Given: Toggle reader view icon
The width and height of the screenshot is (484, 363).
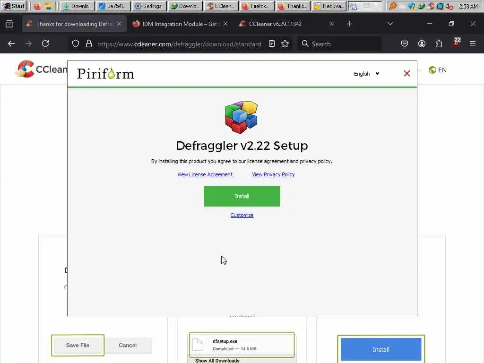Looking at the screenshot, I should tap(272, 44).
